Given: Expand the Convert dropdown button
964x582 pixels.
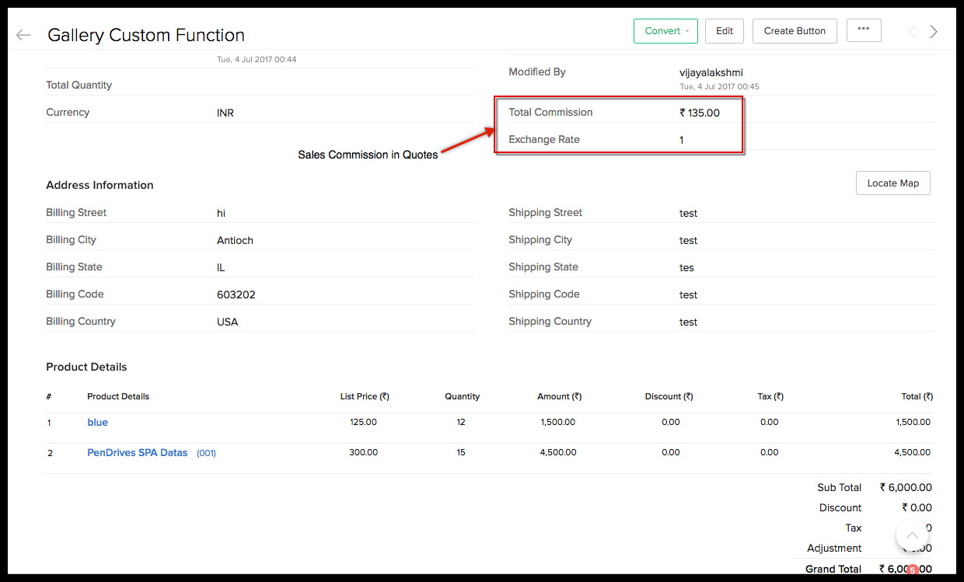Looking at the screenshot, I should (665, 31).
